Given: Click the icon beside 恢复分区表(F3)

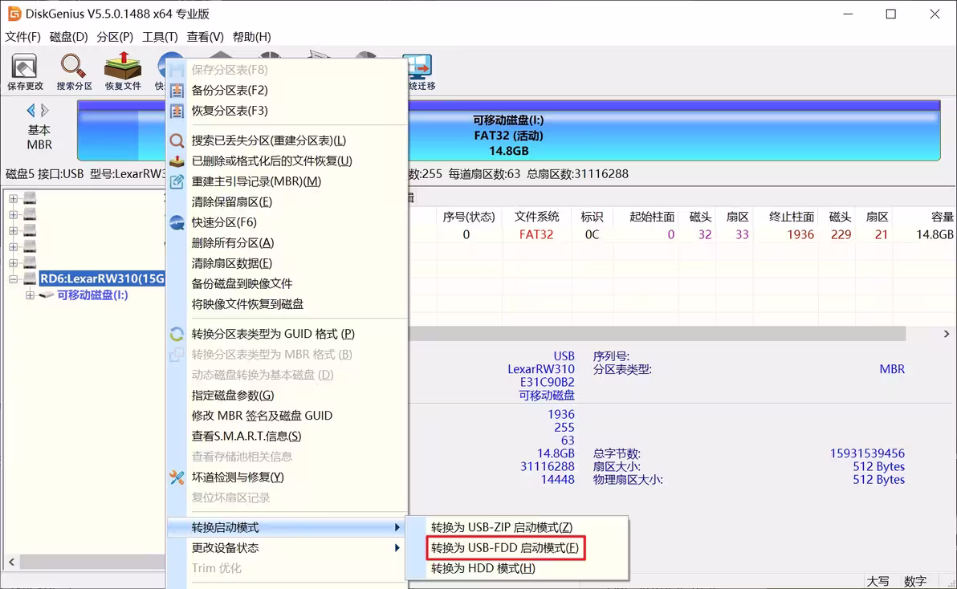Looking at the screenshot, I should pyautogui.click(x=177, y=111).
